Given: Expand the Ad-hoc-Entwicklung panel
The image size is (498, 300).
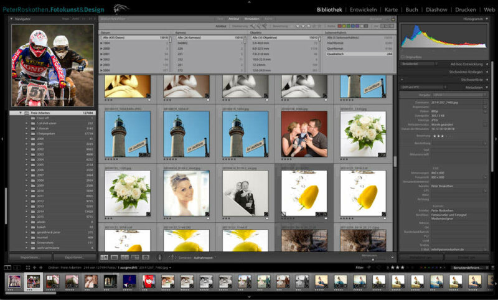Looking at the screenshot, I should click(487, 64).
